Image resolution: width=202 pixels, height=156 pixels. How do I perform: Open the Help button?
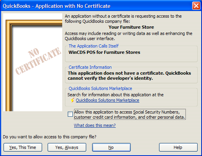pos(178,147)
